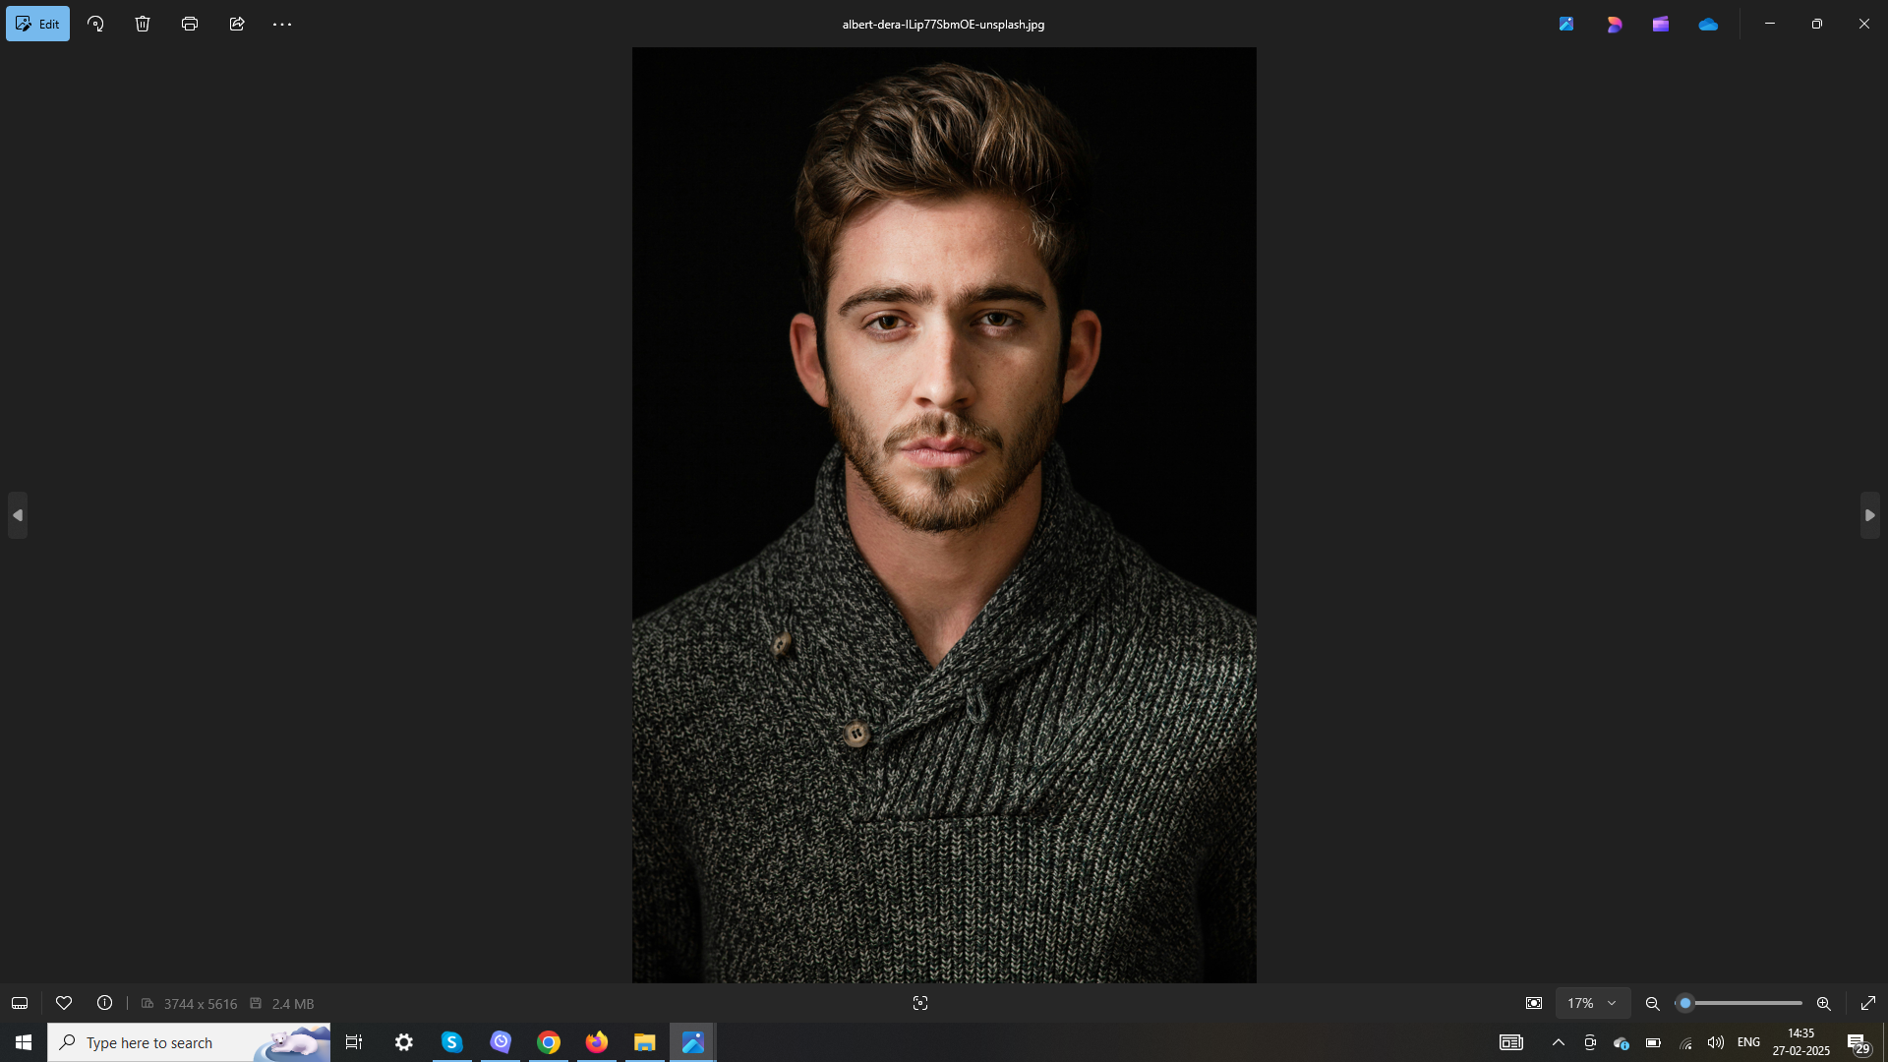The height and width of the screenshot is (1062, 1888).
Task: Open the Edit image button
Action: pos(37,24)
